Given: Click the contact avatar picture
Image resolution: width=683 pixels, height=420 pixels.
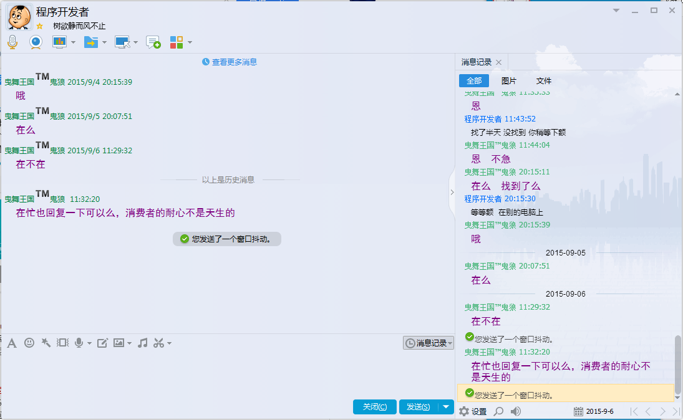Looking at the screenshot, I should pos(19,17).
